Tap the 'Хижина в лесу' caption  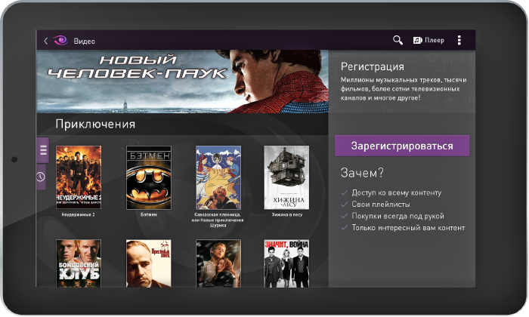point(286,214)
